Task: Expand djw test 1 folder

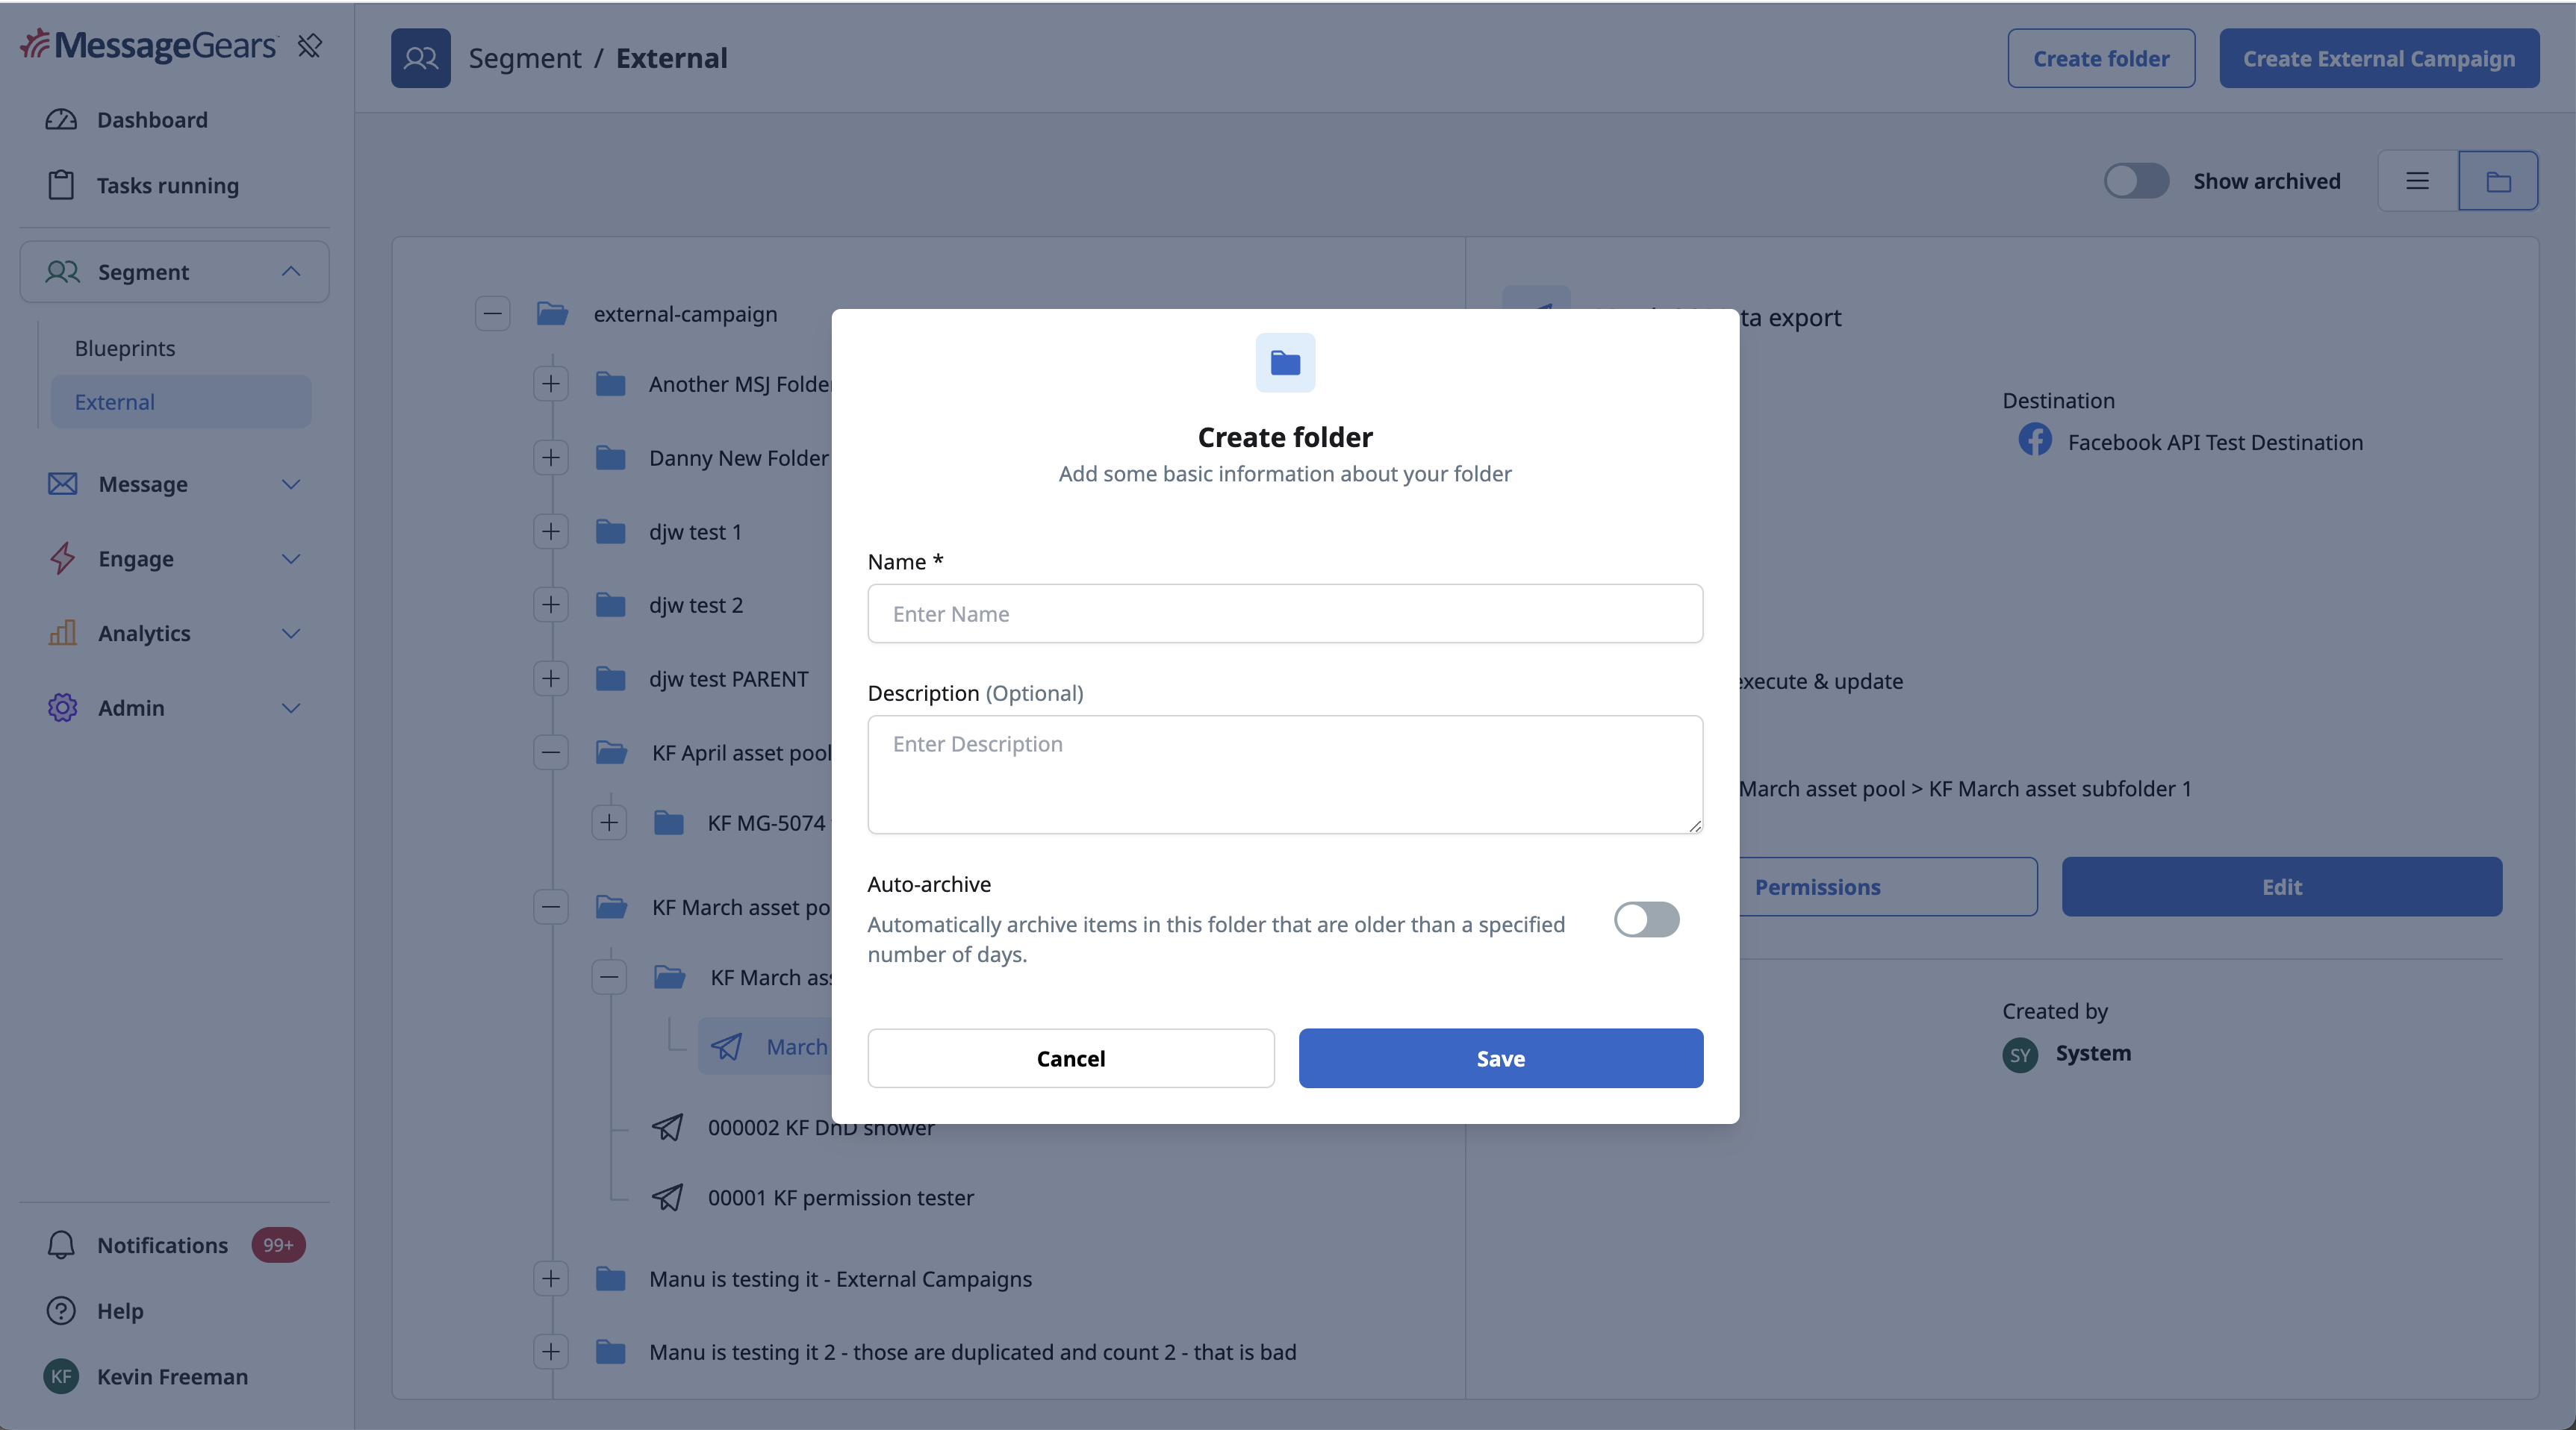Action: point(551,531)
